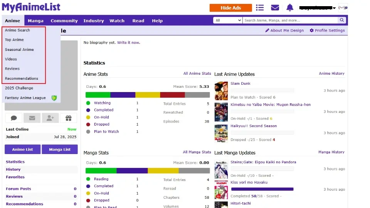Screen dimensions: 370x208
Task: Open Forum Posts link in sidebar
Action: (18, 189)
